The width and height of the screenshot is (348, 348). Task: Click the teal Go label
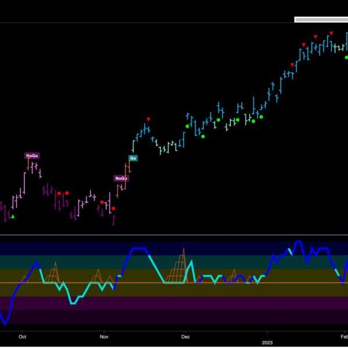[133, 158]
